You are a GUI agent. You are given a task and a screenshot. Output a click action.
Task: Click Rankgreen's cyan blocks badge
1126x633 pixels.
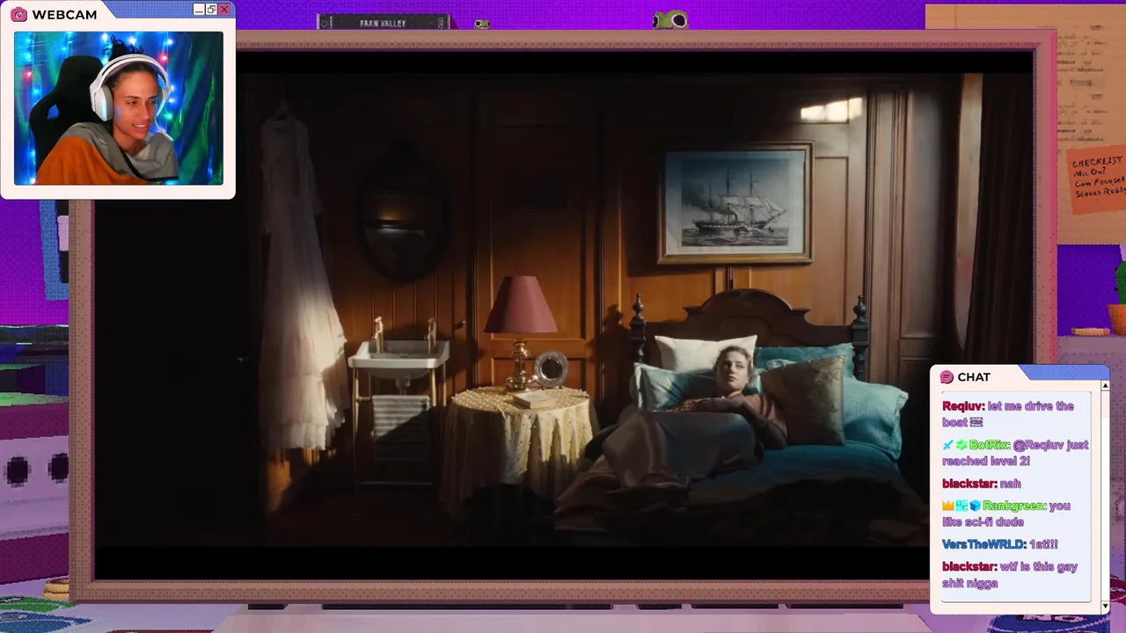961,506
